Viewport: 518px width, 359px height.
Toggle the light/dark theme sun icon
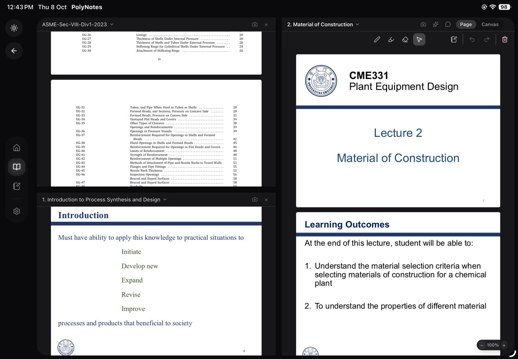pos(14,28)
